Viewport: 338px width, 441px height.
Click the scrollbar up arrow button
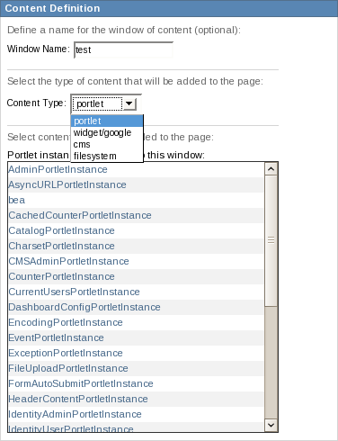(x=271, y=169)
